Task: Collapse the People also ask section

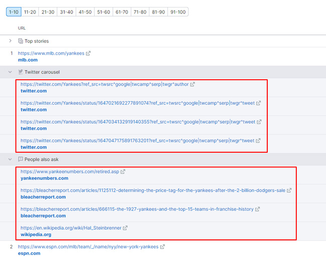Action: pos(11,159)
